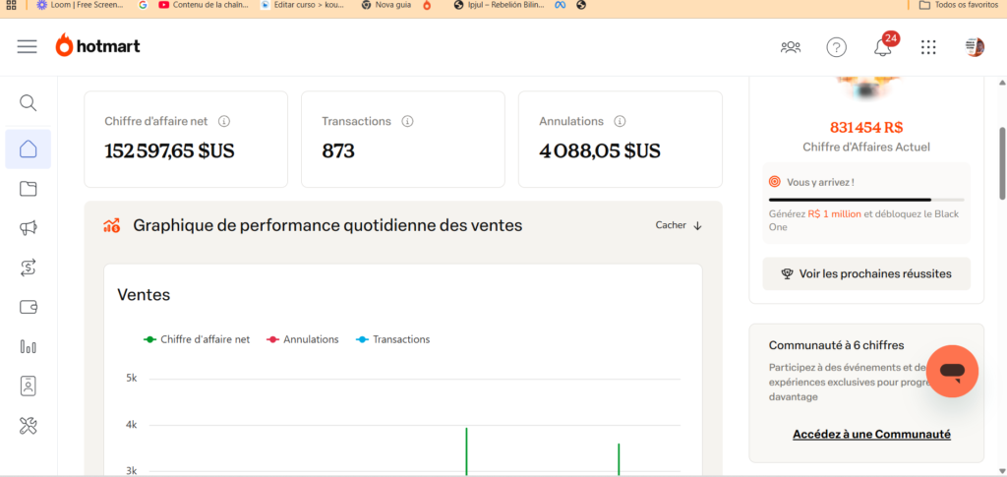Open the apps grid menu icon

(x=928, y=47)
